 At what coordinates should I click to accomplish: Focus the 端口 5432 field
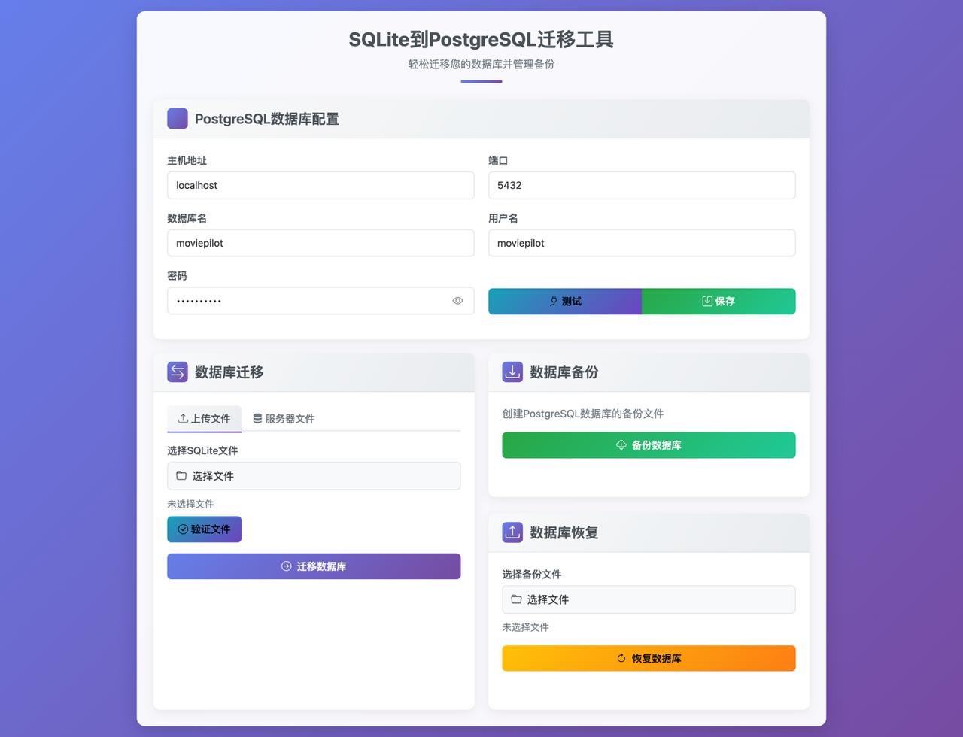pyautogui.click(x=642, y=186)
